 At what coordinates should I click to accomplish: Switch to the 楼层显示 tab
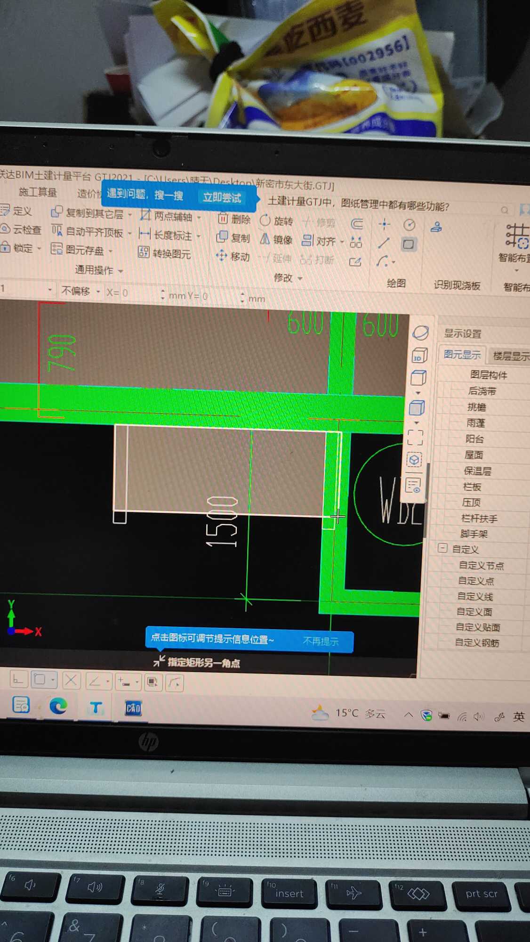point(511,356)
